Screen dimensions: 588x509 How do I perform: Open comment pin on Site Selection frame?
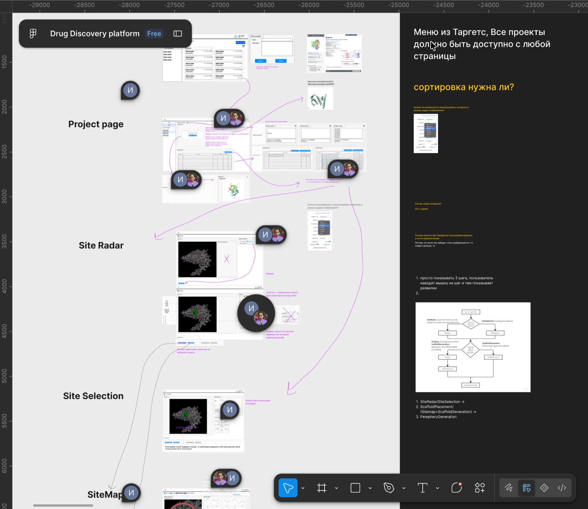click(x=230, y=410)
